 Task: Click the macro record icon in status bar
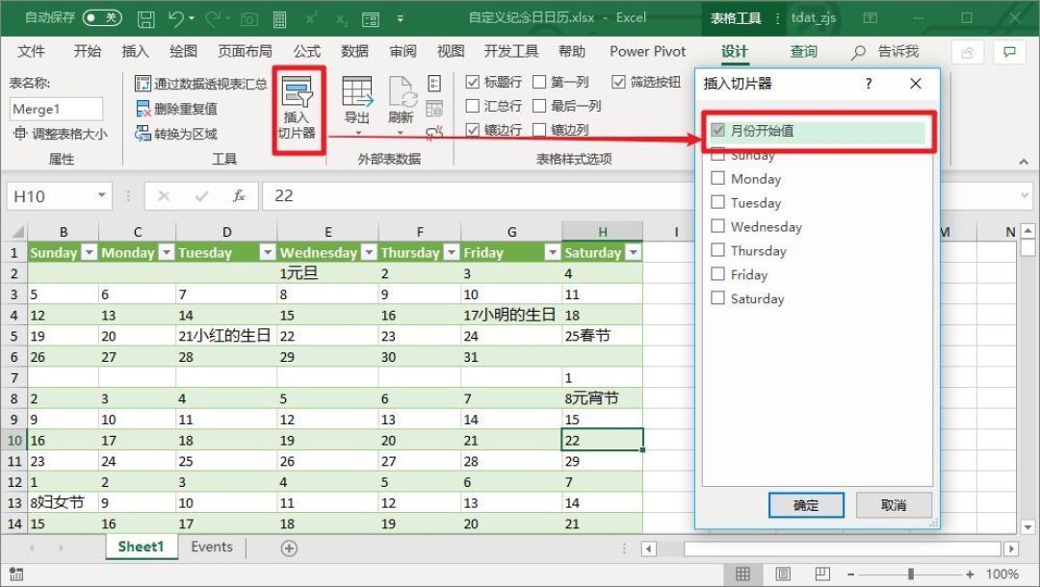point(16,574)
